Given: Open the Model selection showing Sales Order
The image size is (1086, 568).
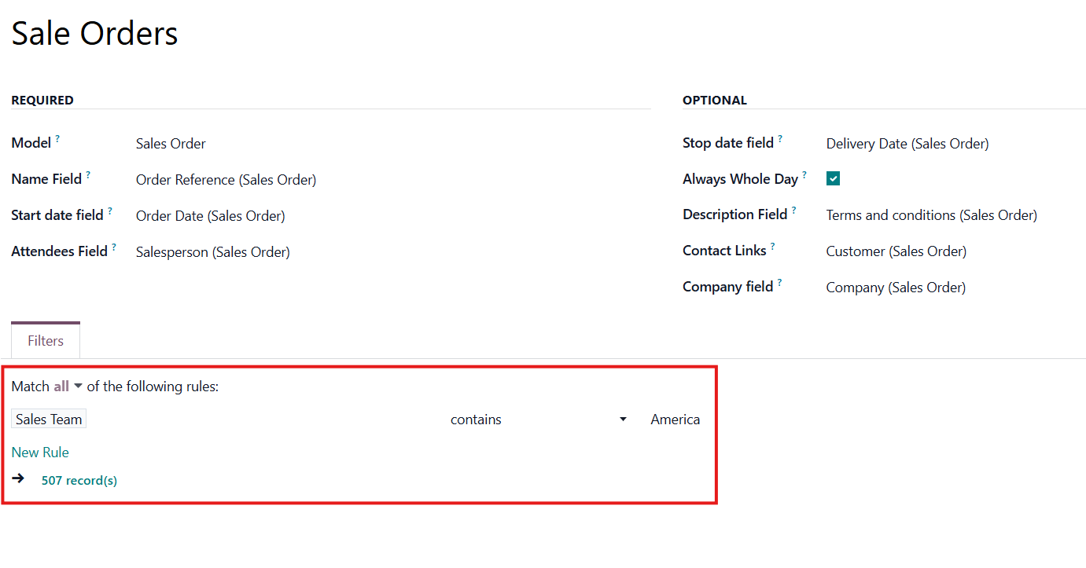Looking at the screenshot, I should [171, 144].
